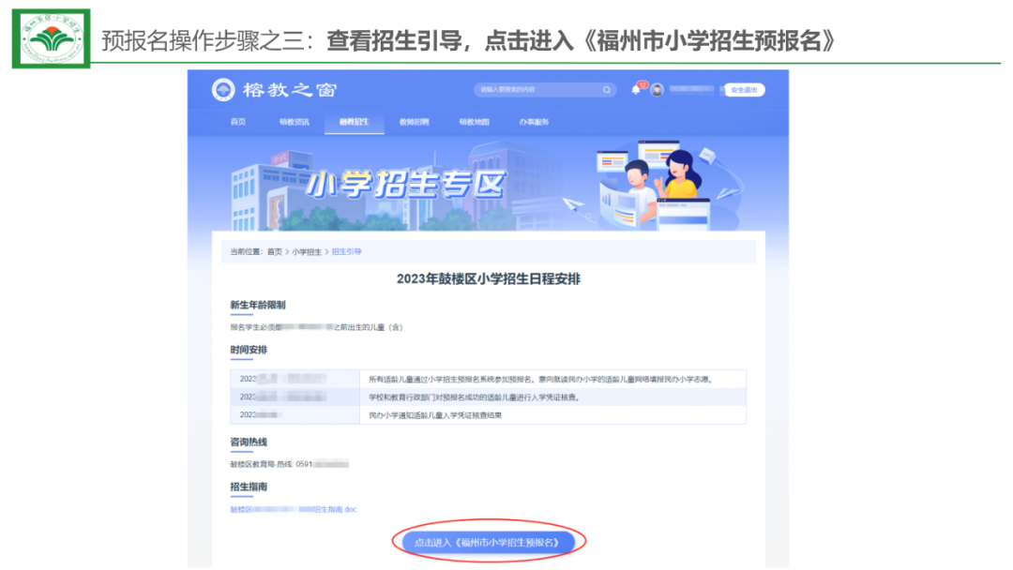Image resolution: width=1013 pixels, height=570 pixels.
Task: Click the 首页 breadcrumb link
Action: click(274, 252)
